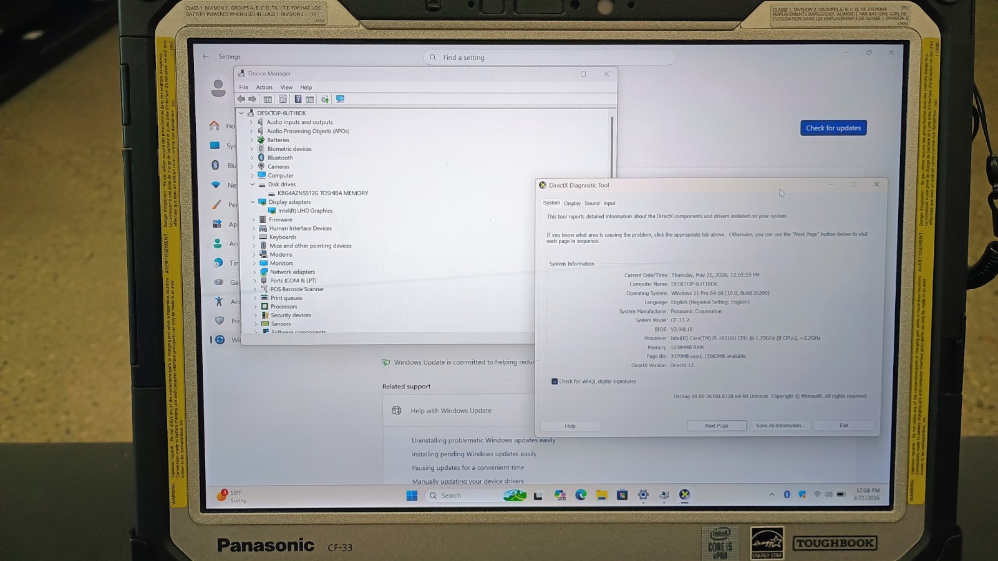Screen dimensions: 998x561
Task: Expand Audio inputs and outputs node
Action: coord(251,122)
